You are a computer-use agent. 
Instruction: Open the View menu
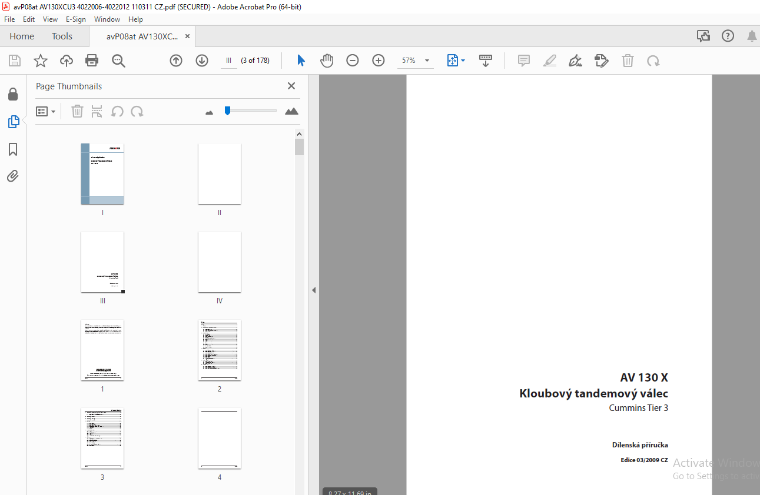(50, 19)
